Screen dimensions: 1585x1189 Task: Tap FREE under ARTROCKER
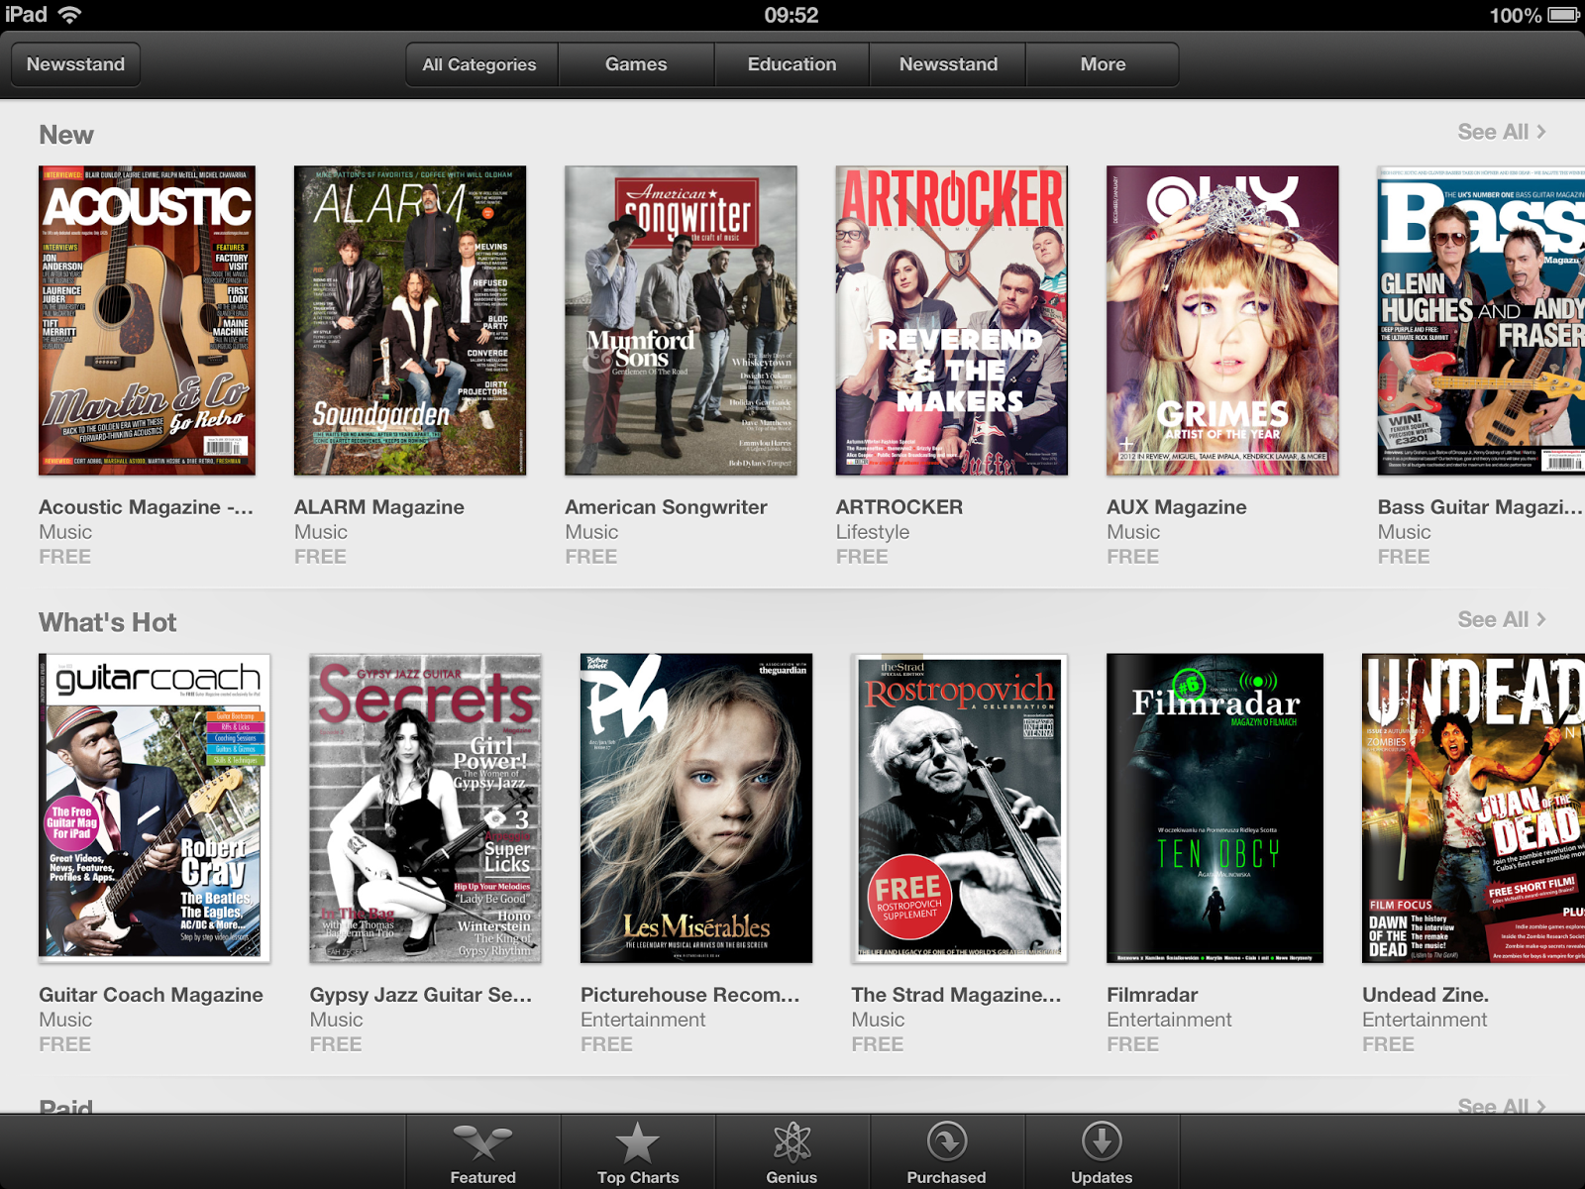[x=862, y=557]
